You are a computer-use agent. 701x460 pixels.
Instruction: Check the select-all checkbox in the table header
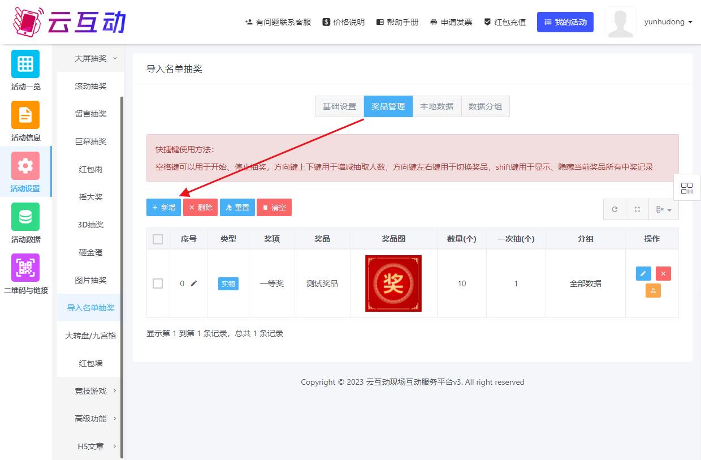click(158, 238)
